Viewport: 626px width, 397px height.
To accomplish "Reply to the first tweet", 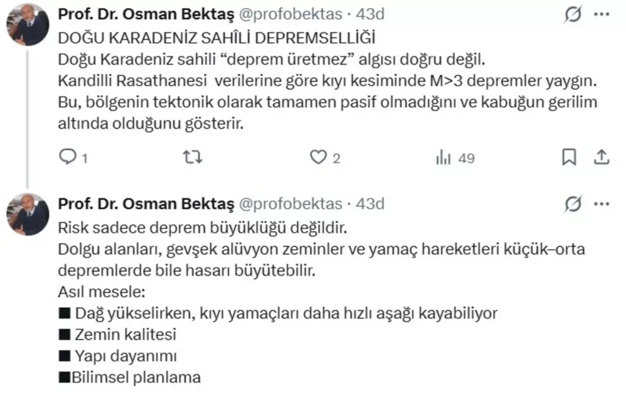I will click(67, 158).
